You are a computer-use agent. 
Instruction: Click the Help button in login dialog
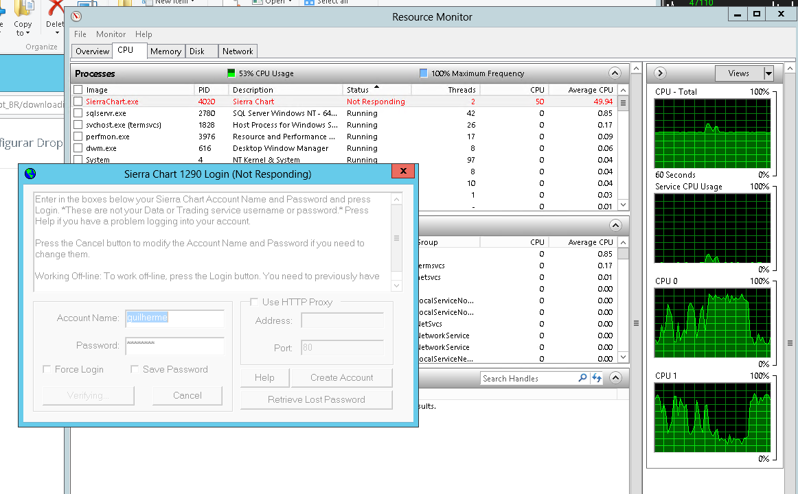click(x=264, y=377)
